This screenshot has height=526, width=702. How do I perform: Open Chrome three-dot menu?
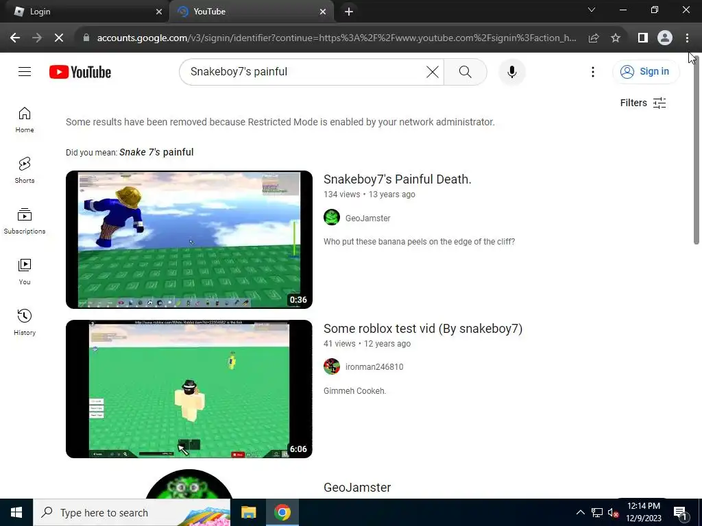[x=687, y=38]
